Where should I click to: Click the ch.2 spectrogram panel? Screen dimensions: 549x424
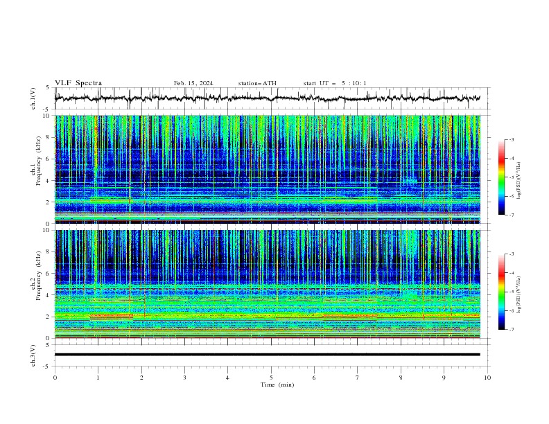[x=267, y=284]
